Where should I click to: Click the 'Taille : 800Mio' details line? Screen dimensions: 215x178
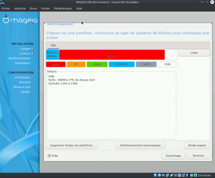click(x=71, y=80)
